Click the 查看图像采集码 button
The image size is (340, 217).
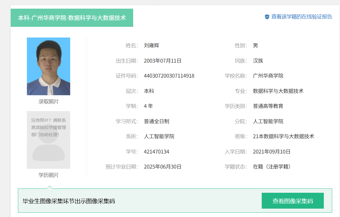292,201
